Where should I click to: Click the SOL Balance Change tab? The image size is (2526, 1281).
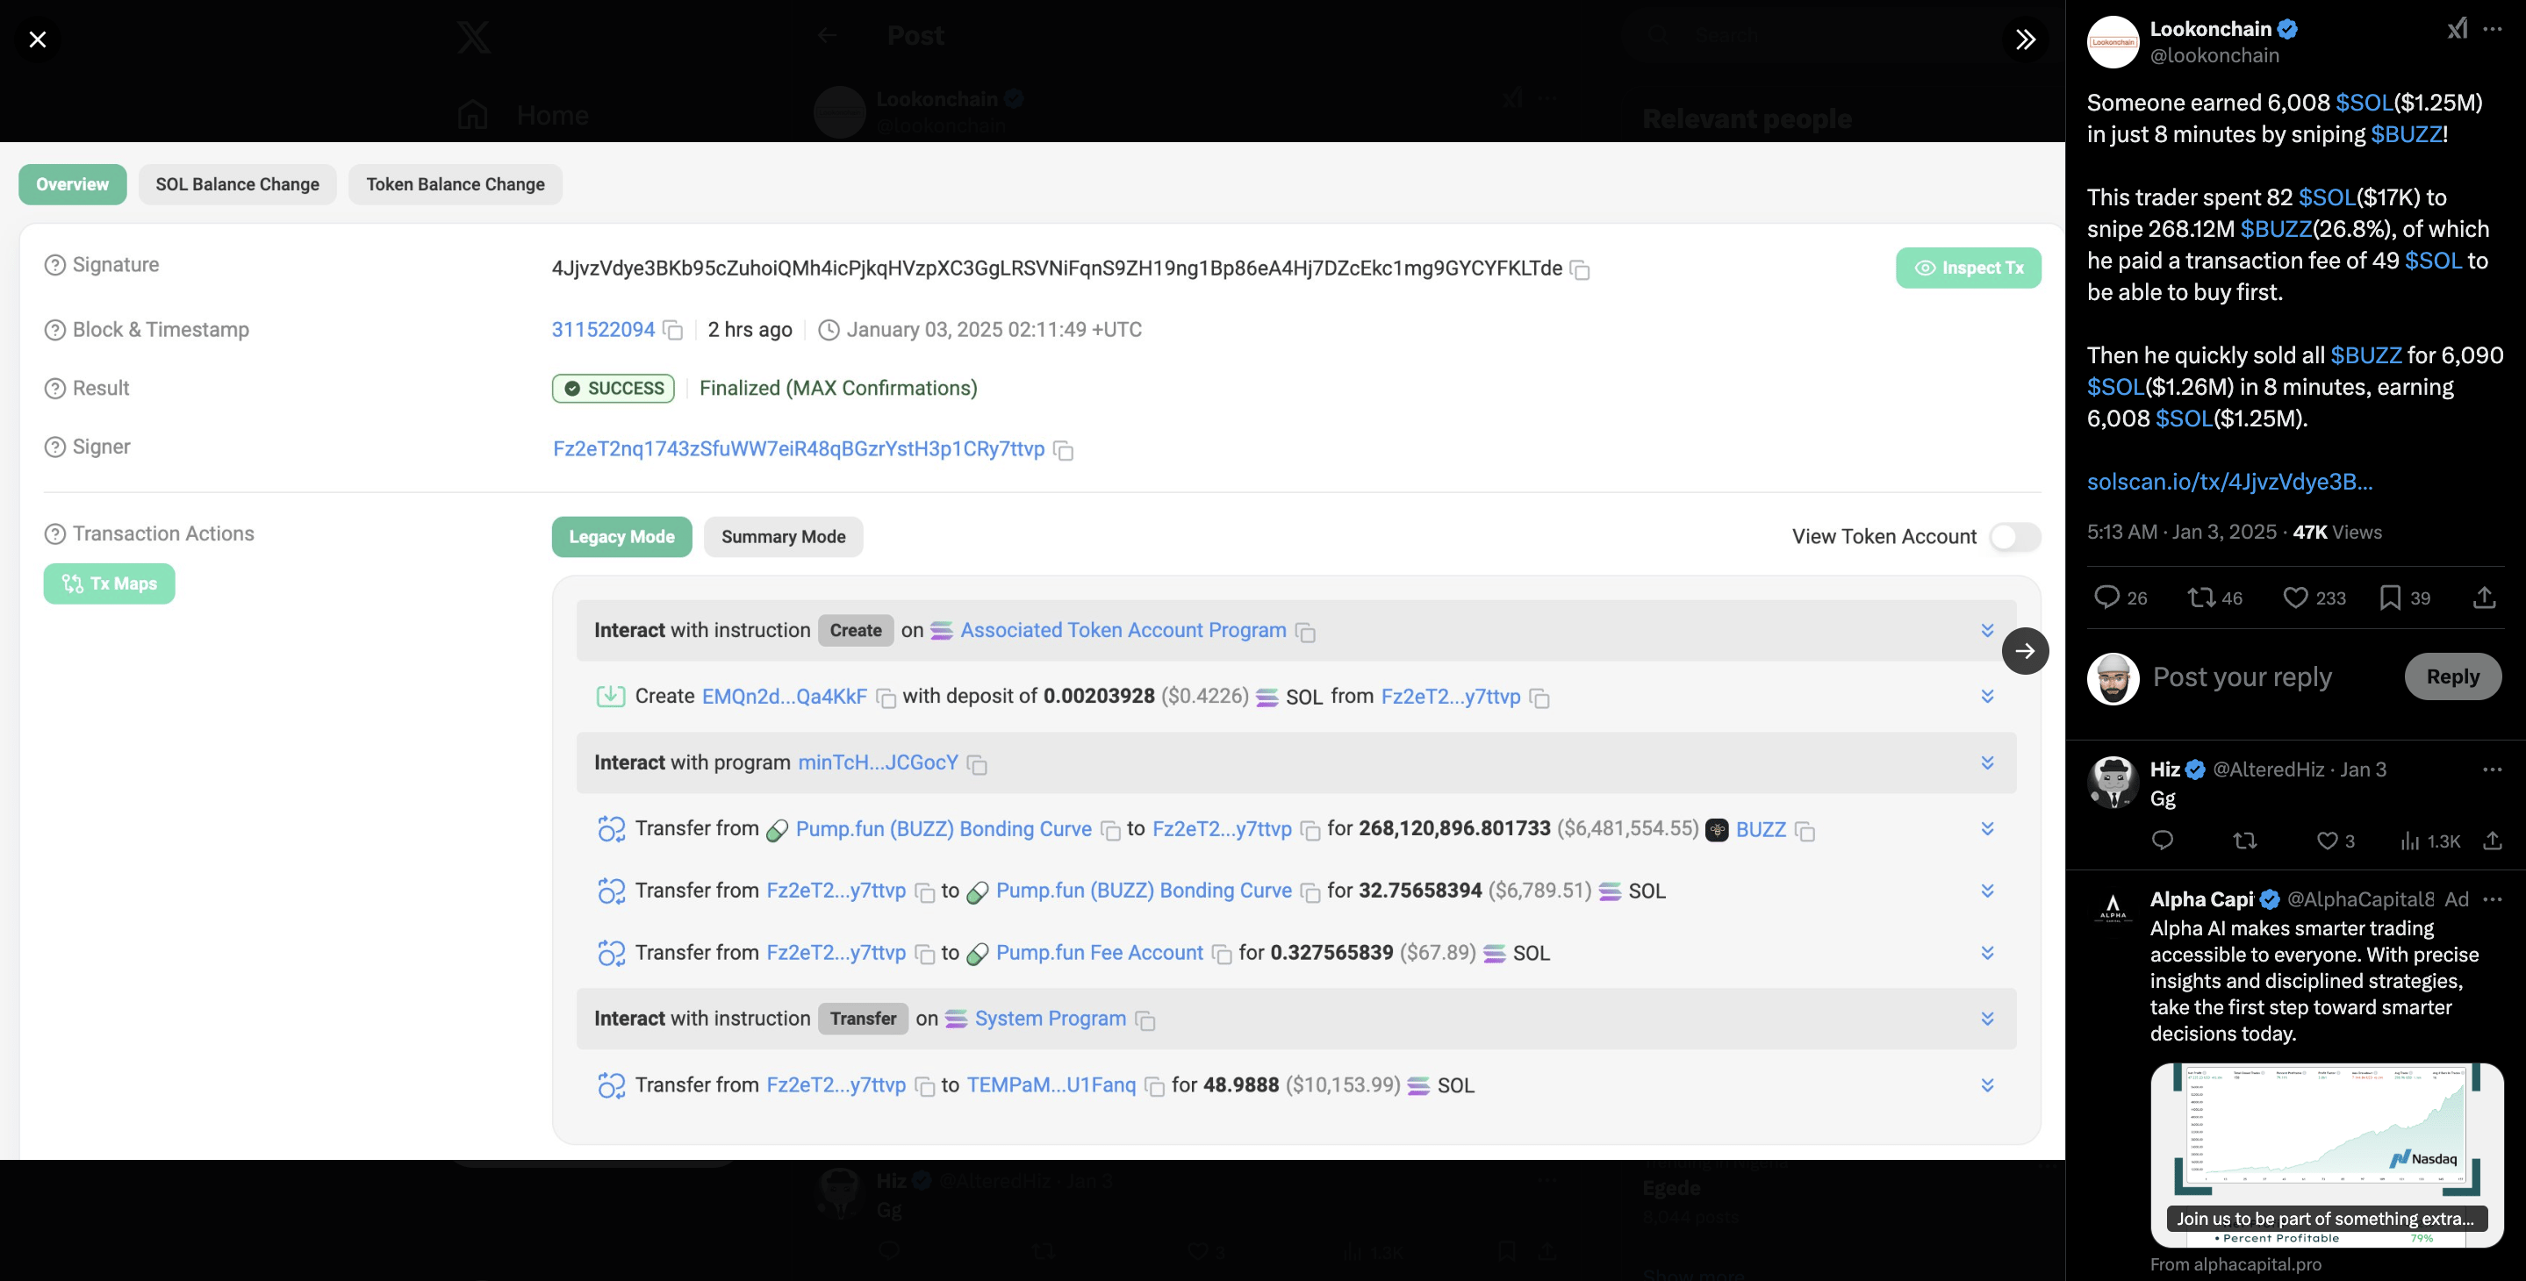tap(237, 184)
